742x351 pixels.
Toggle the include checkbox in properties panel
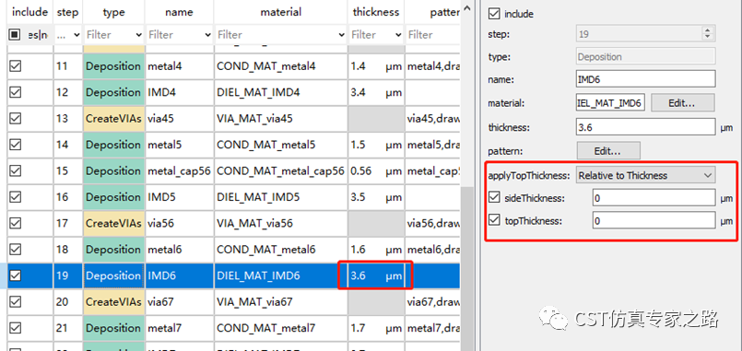click(x=494, y=14)
